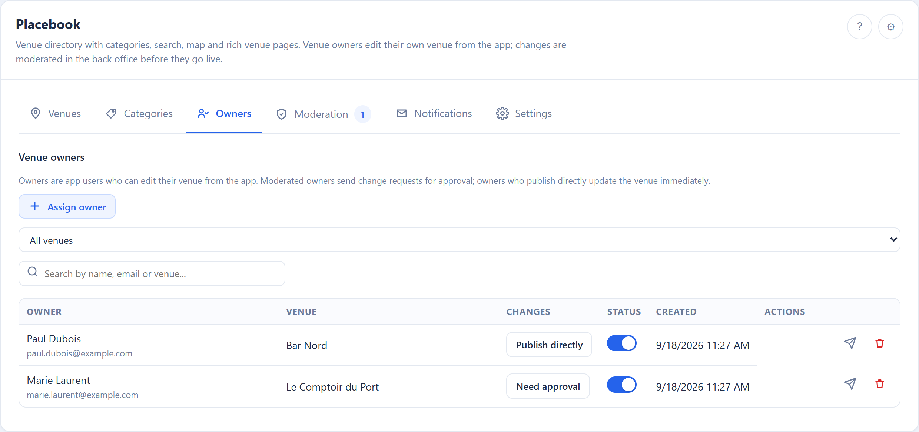This screenshot has width=919, height=432.
Task: Click the Paul Dubois owner name
Action: 54,339
